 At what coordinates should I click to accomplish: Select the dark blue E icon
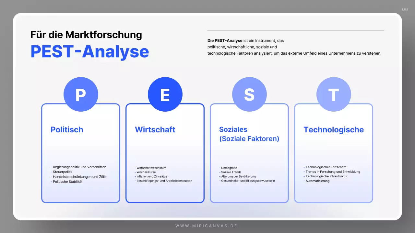coord(165,94)
